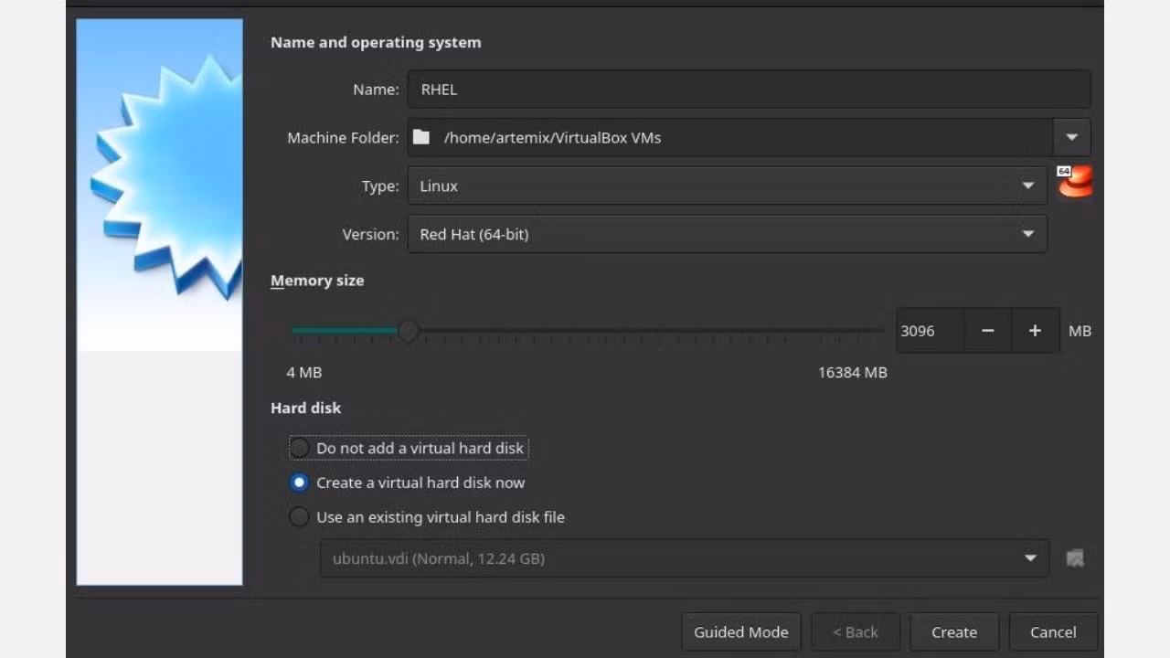Select 'Create a virtual hard disk now'

pyautogui.click(x=407, y=483)
